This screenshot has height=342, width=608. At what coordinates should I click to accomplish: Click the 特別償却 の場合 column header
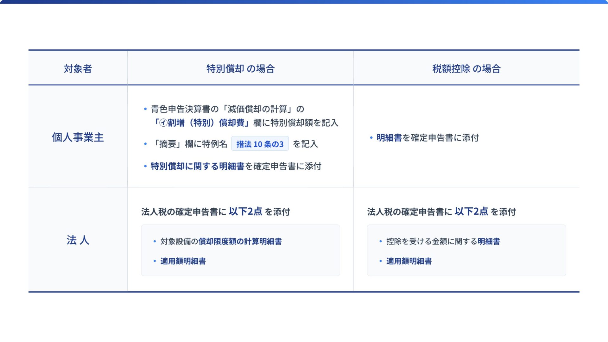240,69
